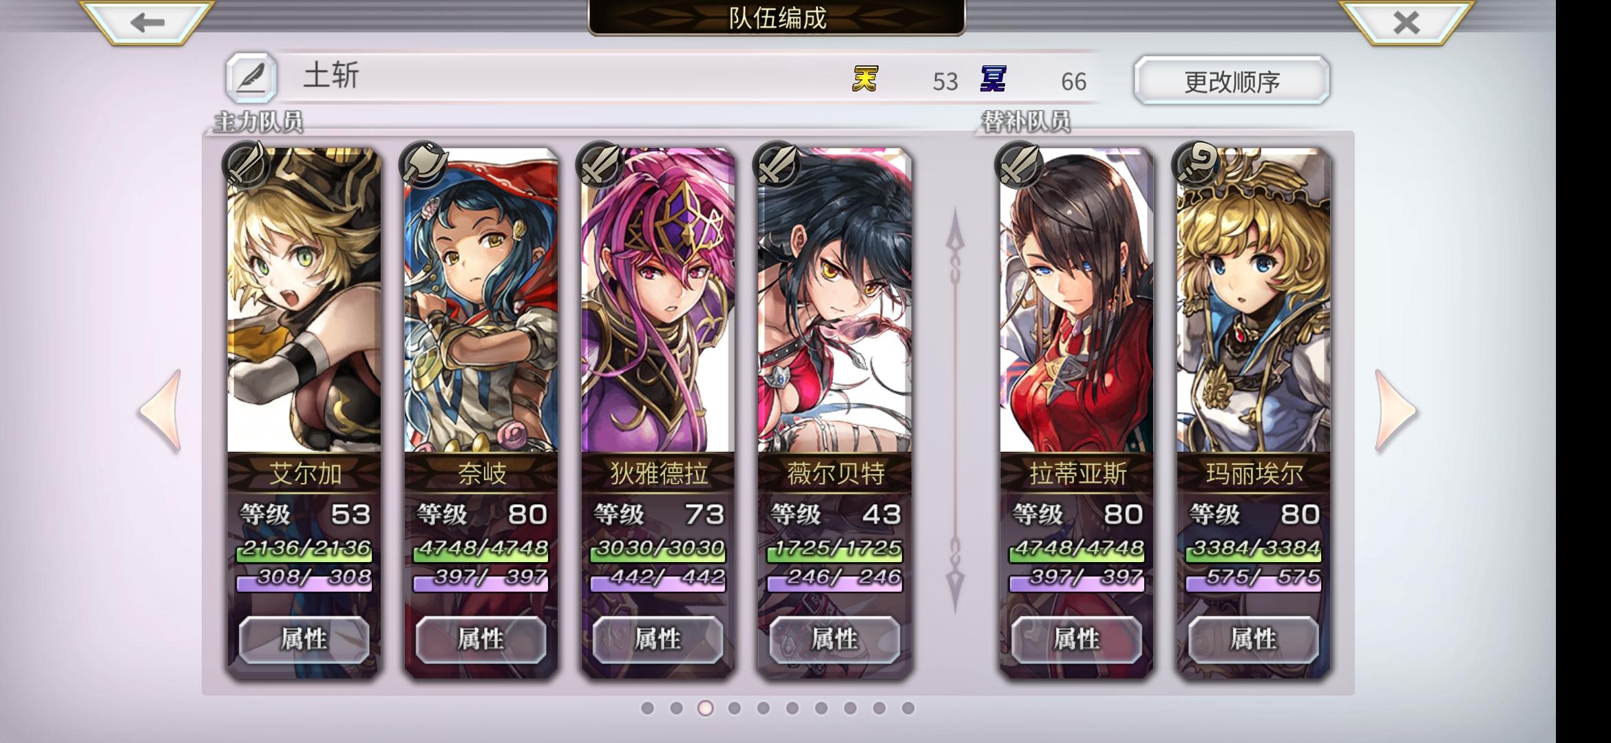Tap the sword class icon on 拉蒂亚斯
The width and height of the screenshot is (1611, 743).
coord(1019,164)
